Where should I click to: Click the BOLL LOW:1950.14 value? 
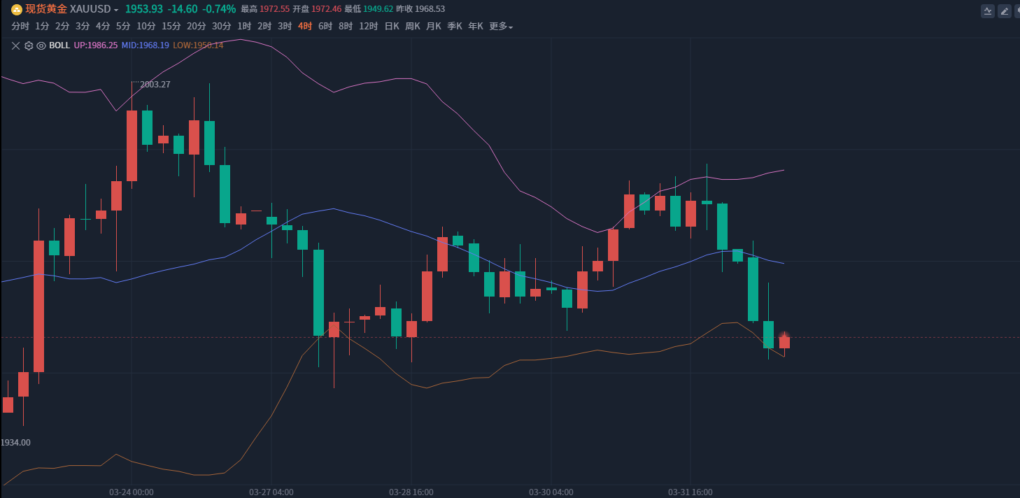(x=199, y=45)
